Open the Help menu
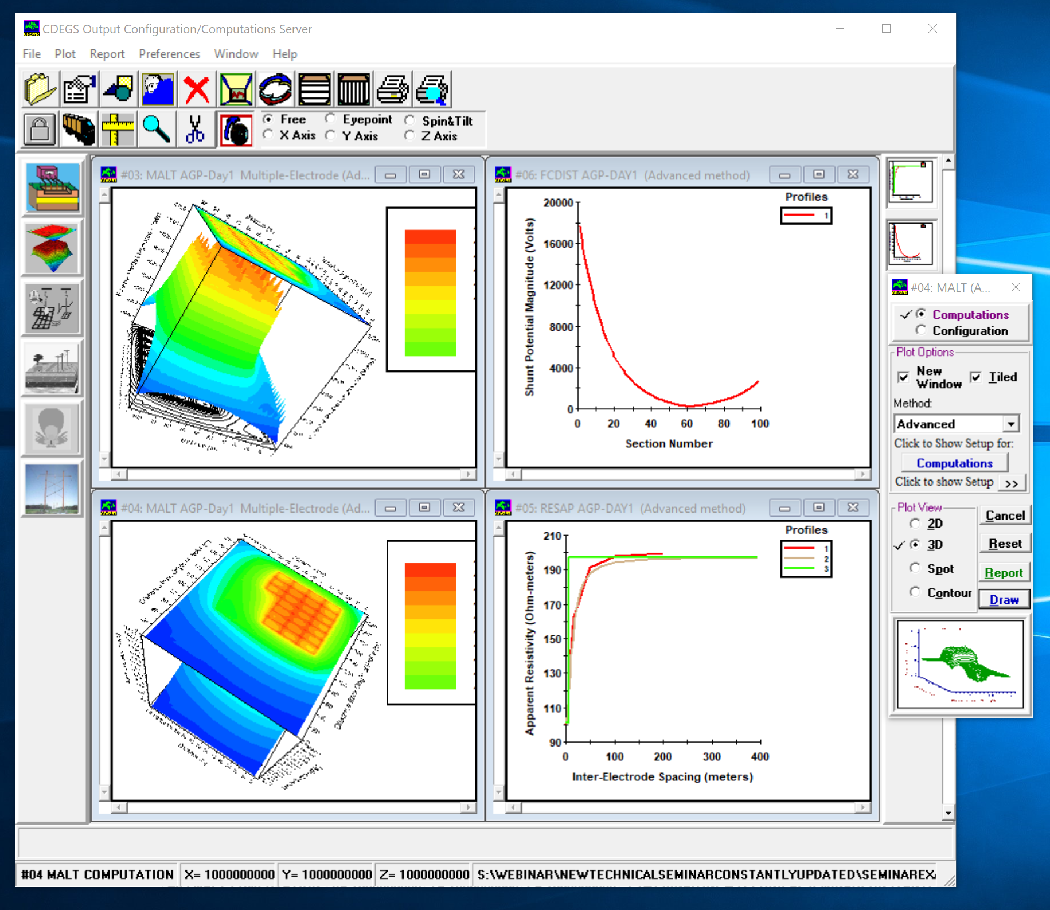 pyautogui.click(x=284, y=54)
